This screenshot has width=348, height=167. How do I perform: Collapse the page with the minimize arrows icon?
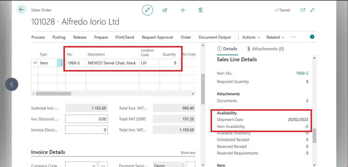(312, 10)
